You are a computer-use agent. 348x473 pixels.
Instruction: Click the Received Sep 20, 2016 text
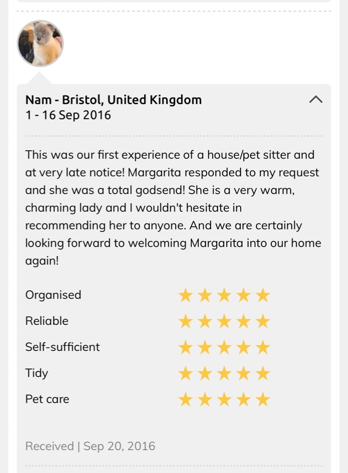coord(90,446)
